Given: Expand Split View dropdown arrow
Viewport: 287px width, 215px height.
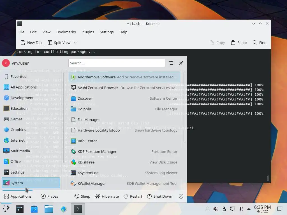Looking at the screenshot, I should click(x=75, y=43).
